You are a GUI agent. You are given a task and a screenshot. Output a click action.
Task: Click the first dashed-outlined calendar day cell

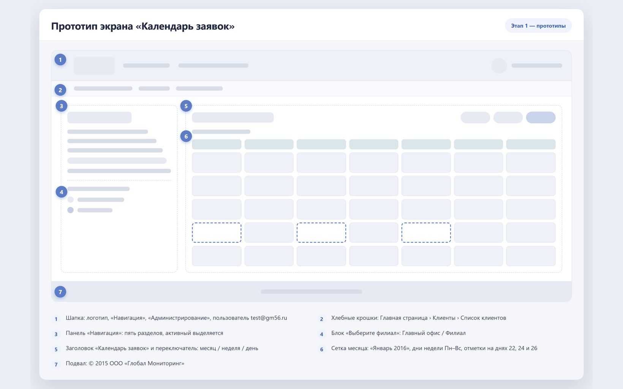217,233
